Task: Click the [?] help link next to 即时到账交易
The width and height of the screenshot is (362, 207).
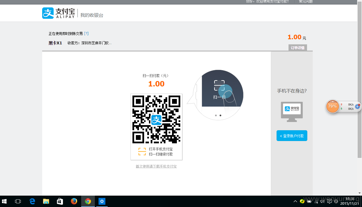Action: point(86,33)
